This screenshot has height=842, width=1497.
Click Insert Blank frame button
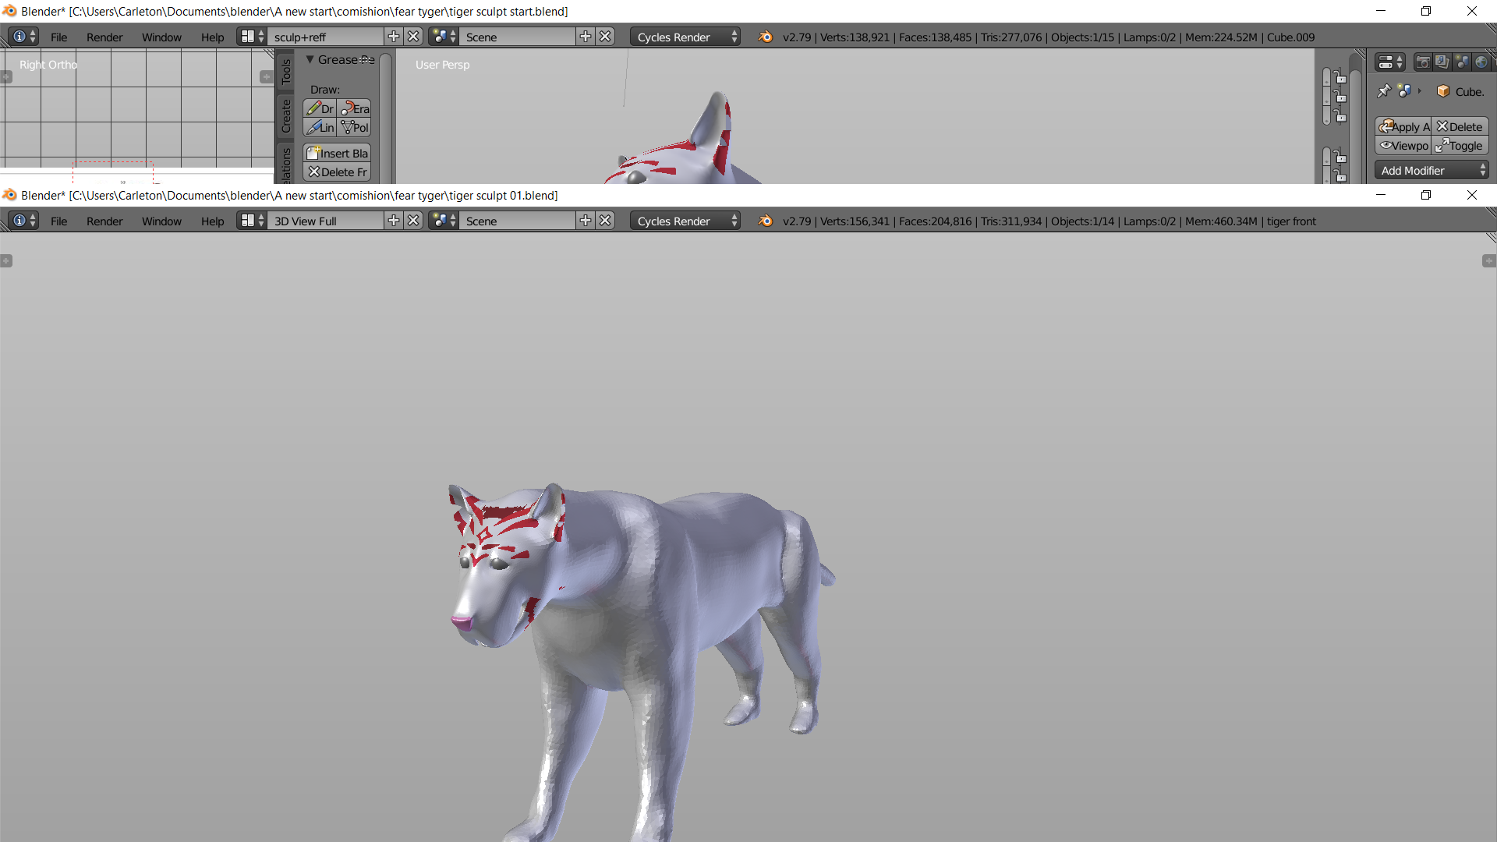(x=337, y=154)
